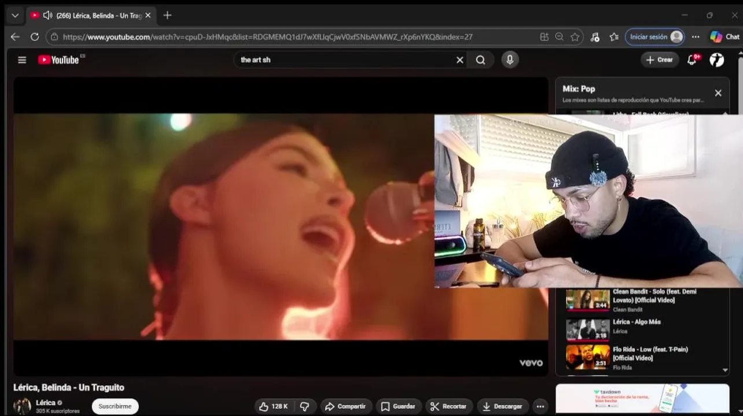Subscribe with the Suscribirme button

click(x=115, y=406)
